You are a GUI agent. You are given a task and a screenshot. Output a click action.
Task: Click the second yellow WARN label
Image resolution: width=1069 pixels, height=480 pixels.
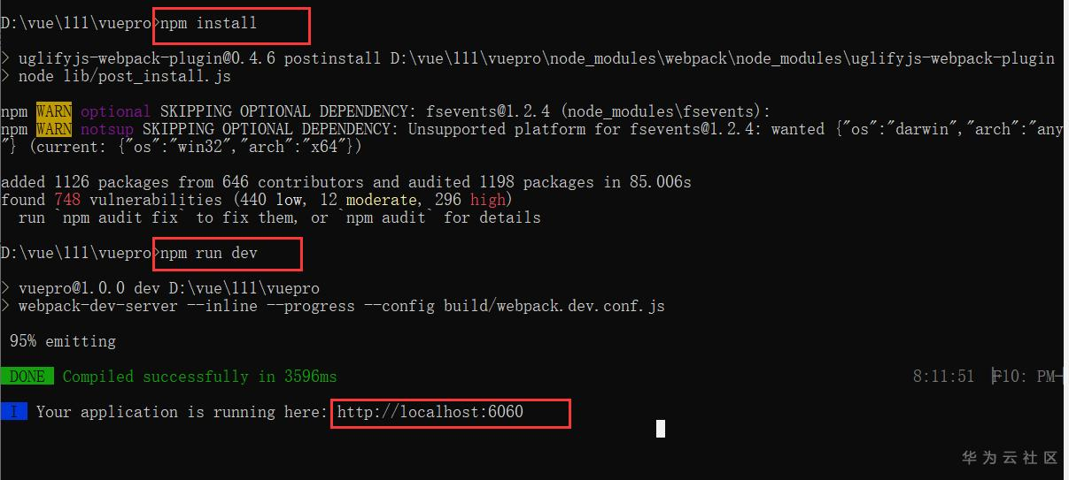(x=54, y=129)
